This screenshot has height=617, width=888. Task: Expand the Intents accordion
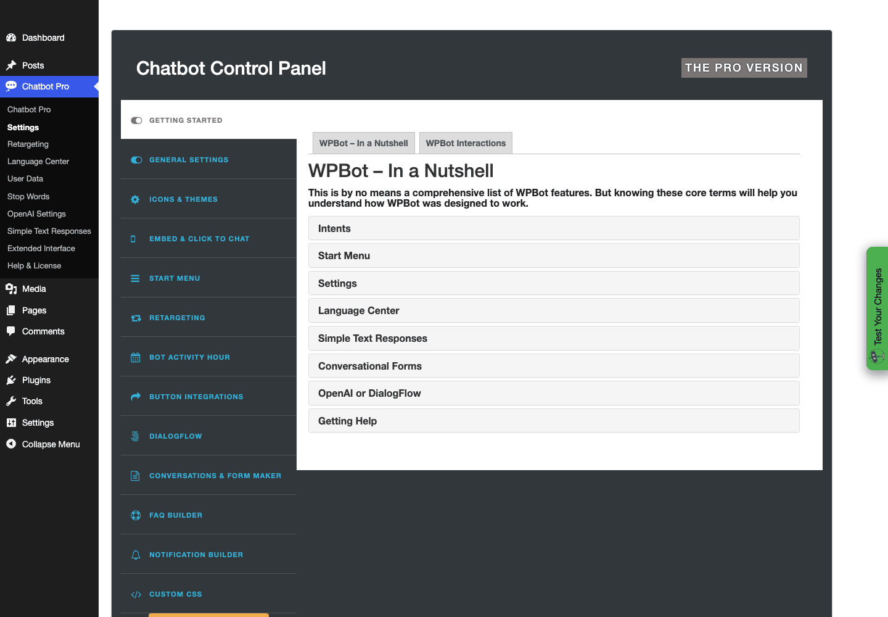click(554, 228)
